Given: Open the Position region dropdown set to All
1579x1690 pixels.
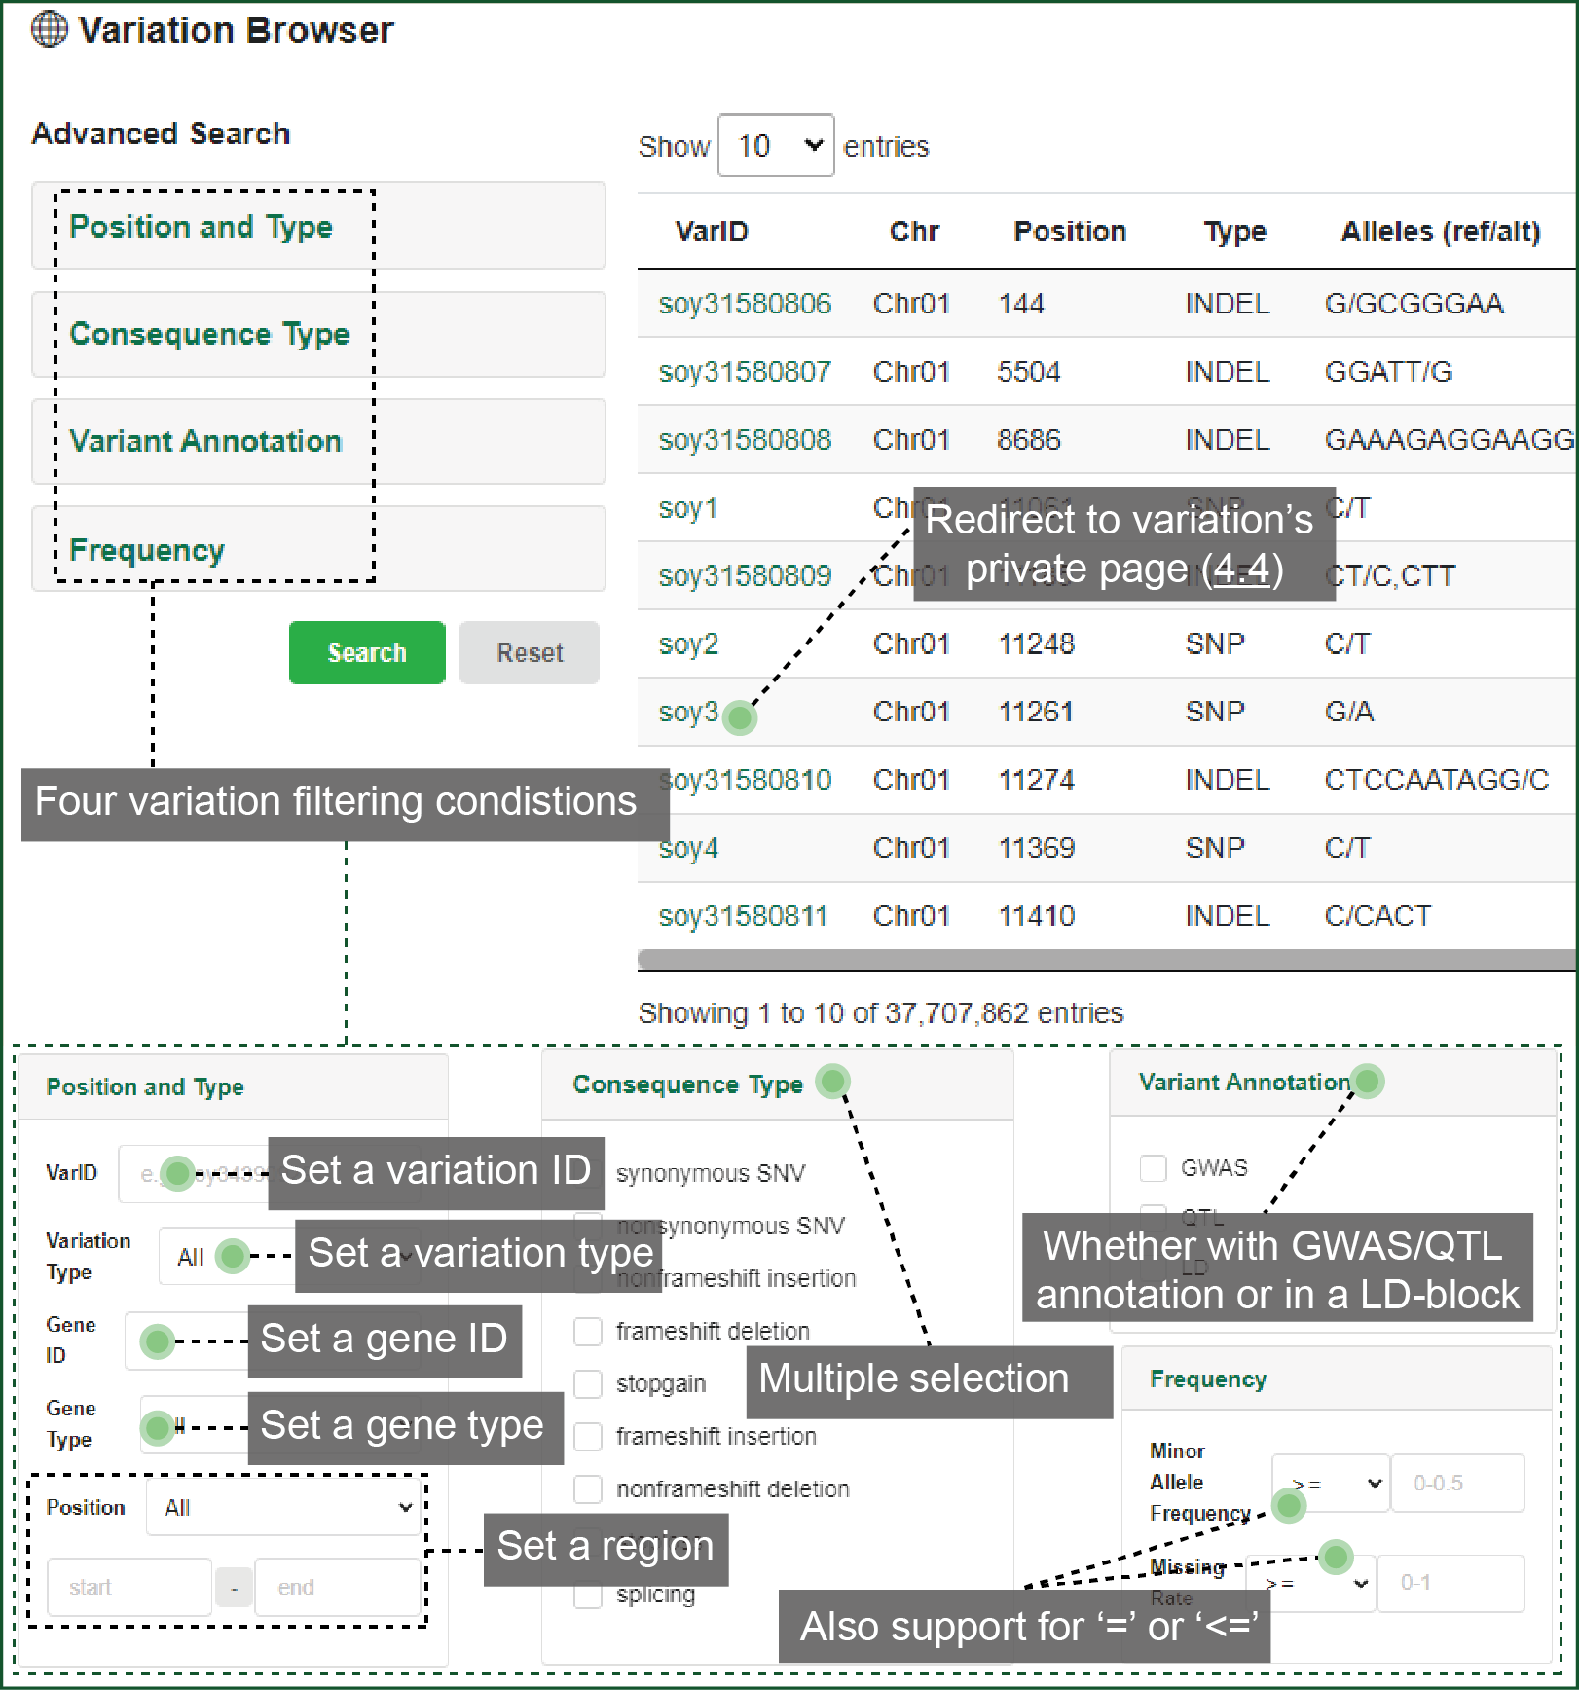Looking at the screenshot, I should pos(283,1507).
